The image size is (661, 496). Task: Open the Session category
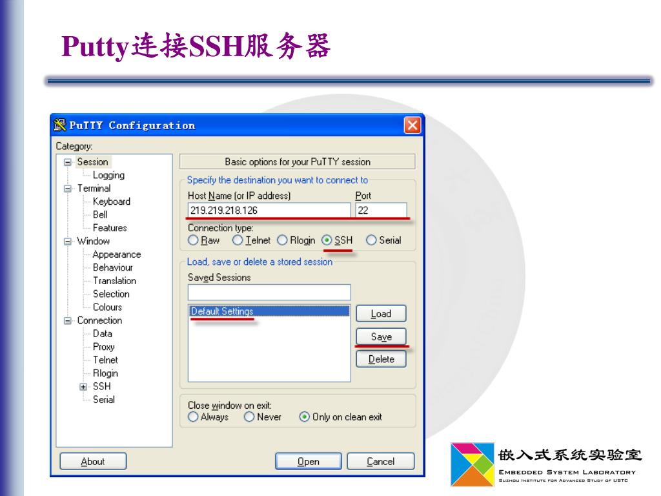tap(93, 162)
